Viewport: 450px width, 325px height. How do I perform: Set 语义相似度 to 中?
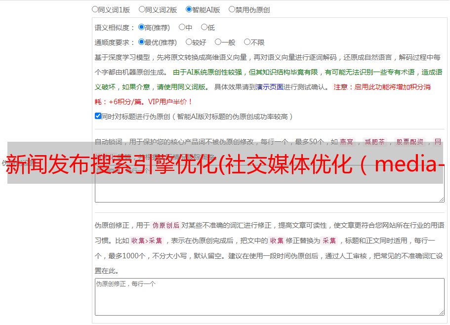[182, 27]
